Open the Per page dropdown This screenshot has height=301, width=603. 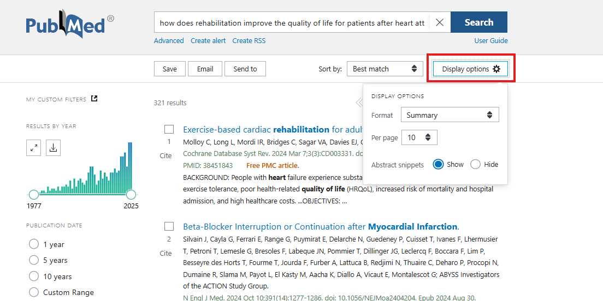tap(419, 137)
